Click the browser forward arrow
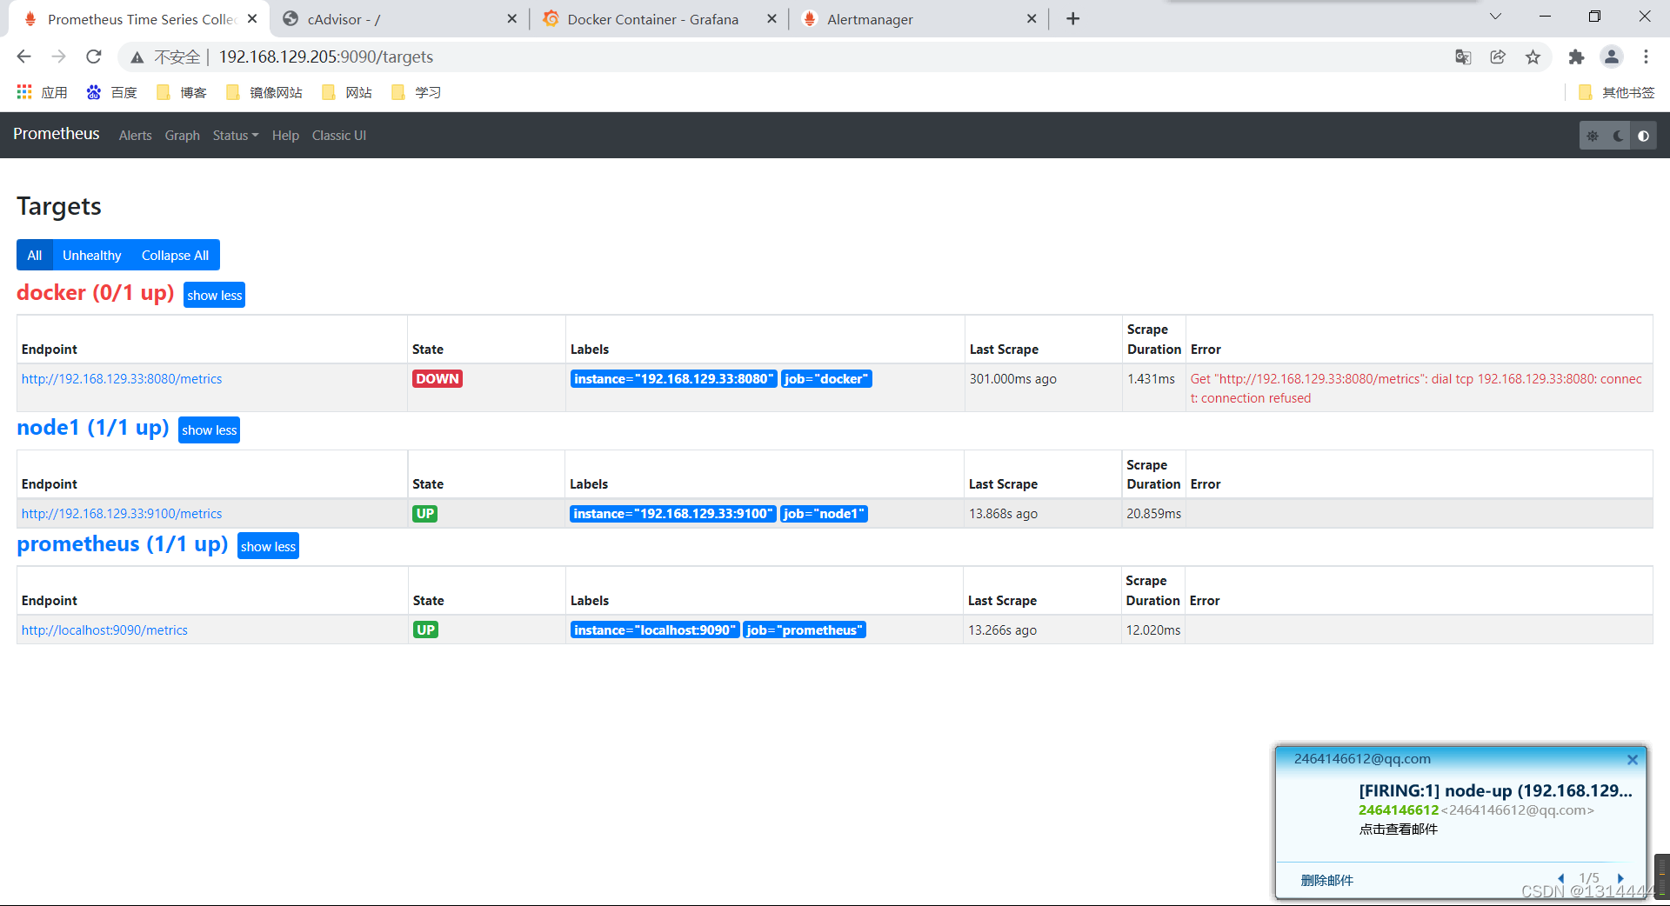 click(x=58, y=57)
